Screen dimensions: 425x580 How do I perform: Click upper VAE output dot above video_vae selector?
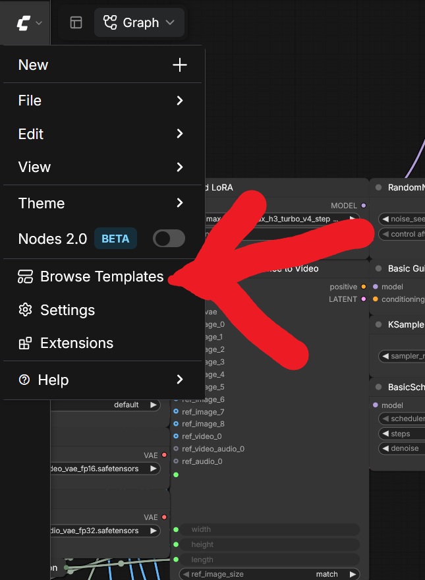point(164,455)
